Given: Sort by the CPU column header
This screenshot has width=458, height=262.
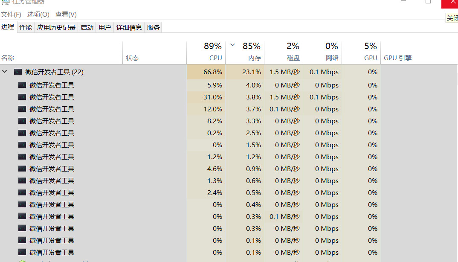Looking at the screenshot, I should [x=206, y=52].
